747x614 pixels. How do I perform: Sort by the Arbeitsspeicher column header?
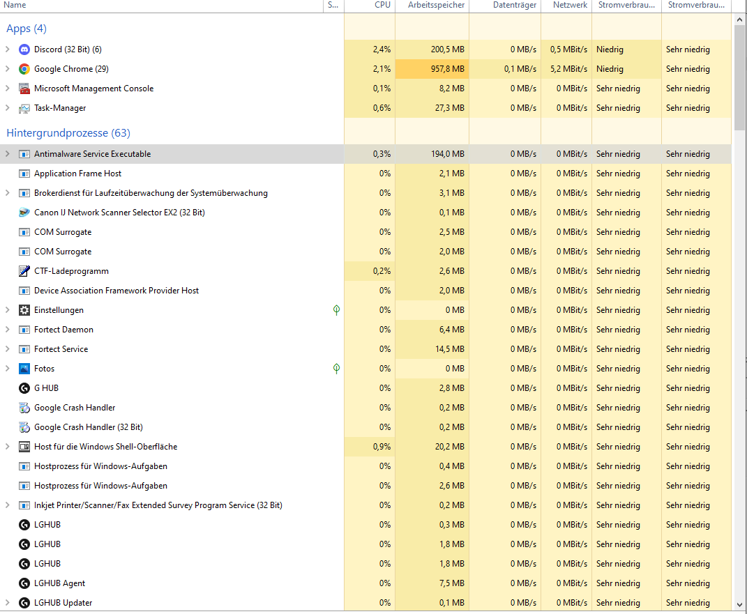click(x=432, y=6)
